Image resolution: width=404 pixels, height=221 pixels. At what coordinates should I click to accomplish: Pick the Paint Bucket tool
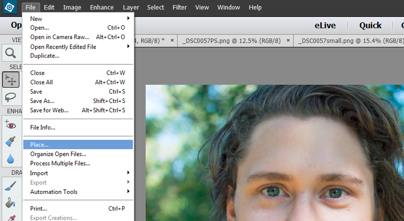(10, 203)
